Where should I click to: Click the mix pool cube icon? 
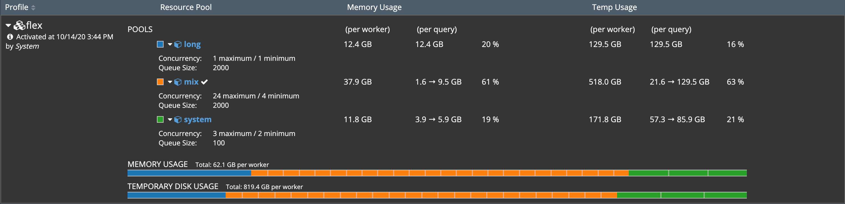(x=178, y=82)
